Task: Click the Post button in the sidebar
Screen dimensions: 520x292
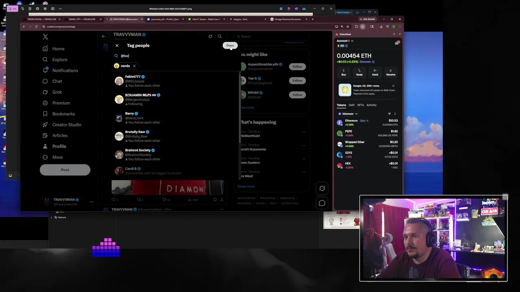Action: click(65, 170)
